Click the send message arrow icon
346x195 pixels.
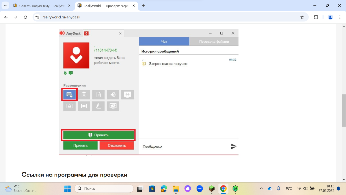pyautogui.click(x=234, y=147)
